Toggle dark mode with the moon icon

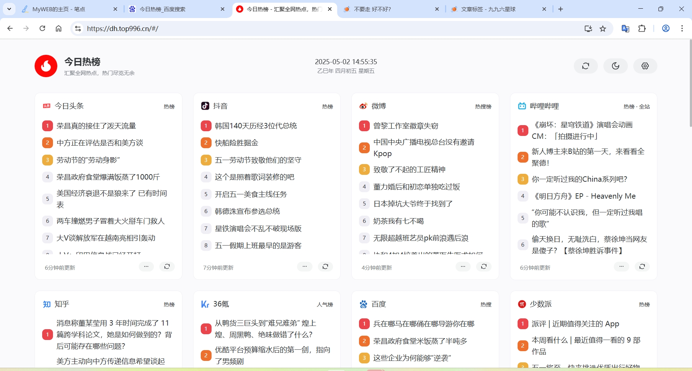pyautogui.click(x=615, y=66)
